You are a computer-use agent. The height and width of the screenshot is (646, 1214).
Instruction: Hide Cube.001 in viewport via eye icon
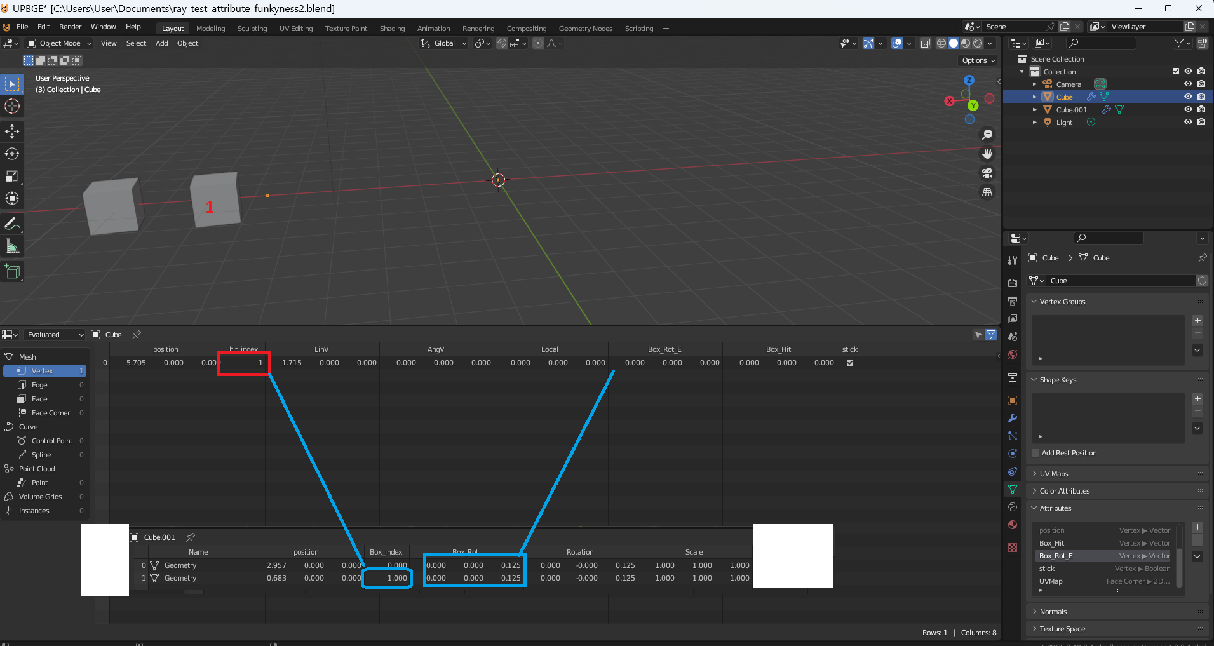pyautogui.click(x=1188, y=109)
